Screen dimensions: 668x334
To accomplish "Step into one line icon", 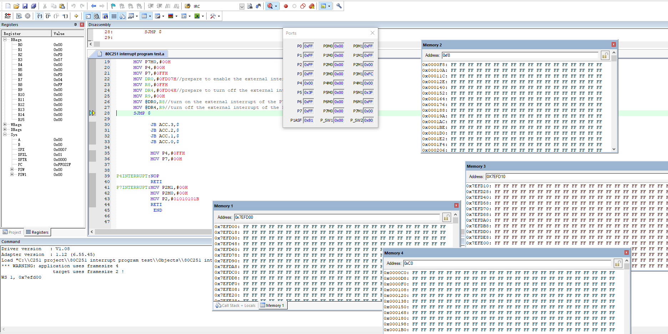I will [x=40, y=16].
